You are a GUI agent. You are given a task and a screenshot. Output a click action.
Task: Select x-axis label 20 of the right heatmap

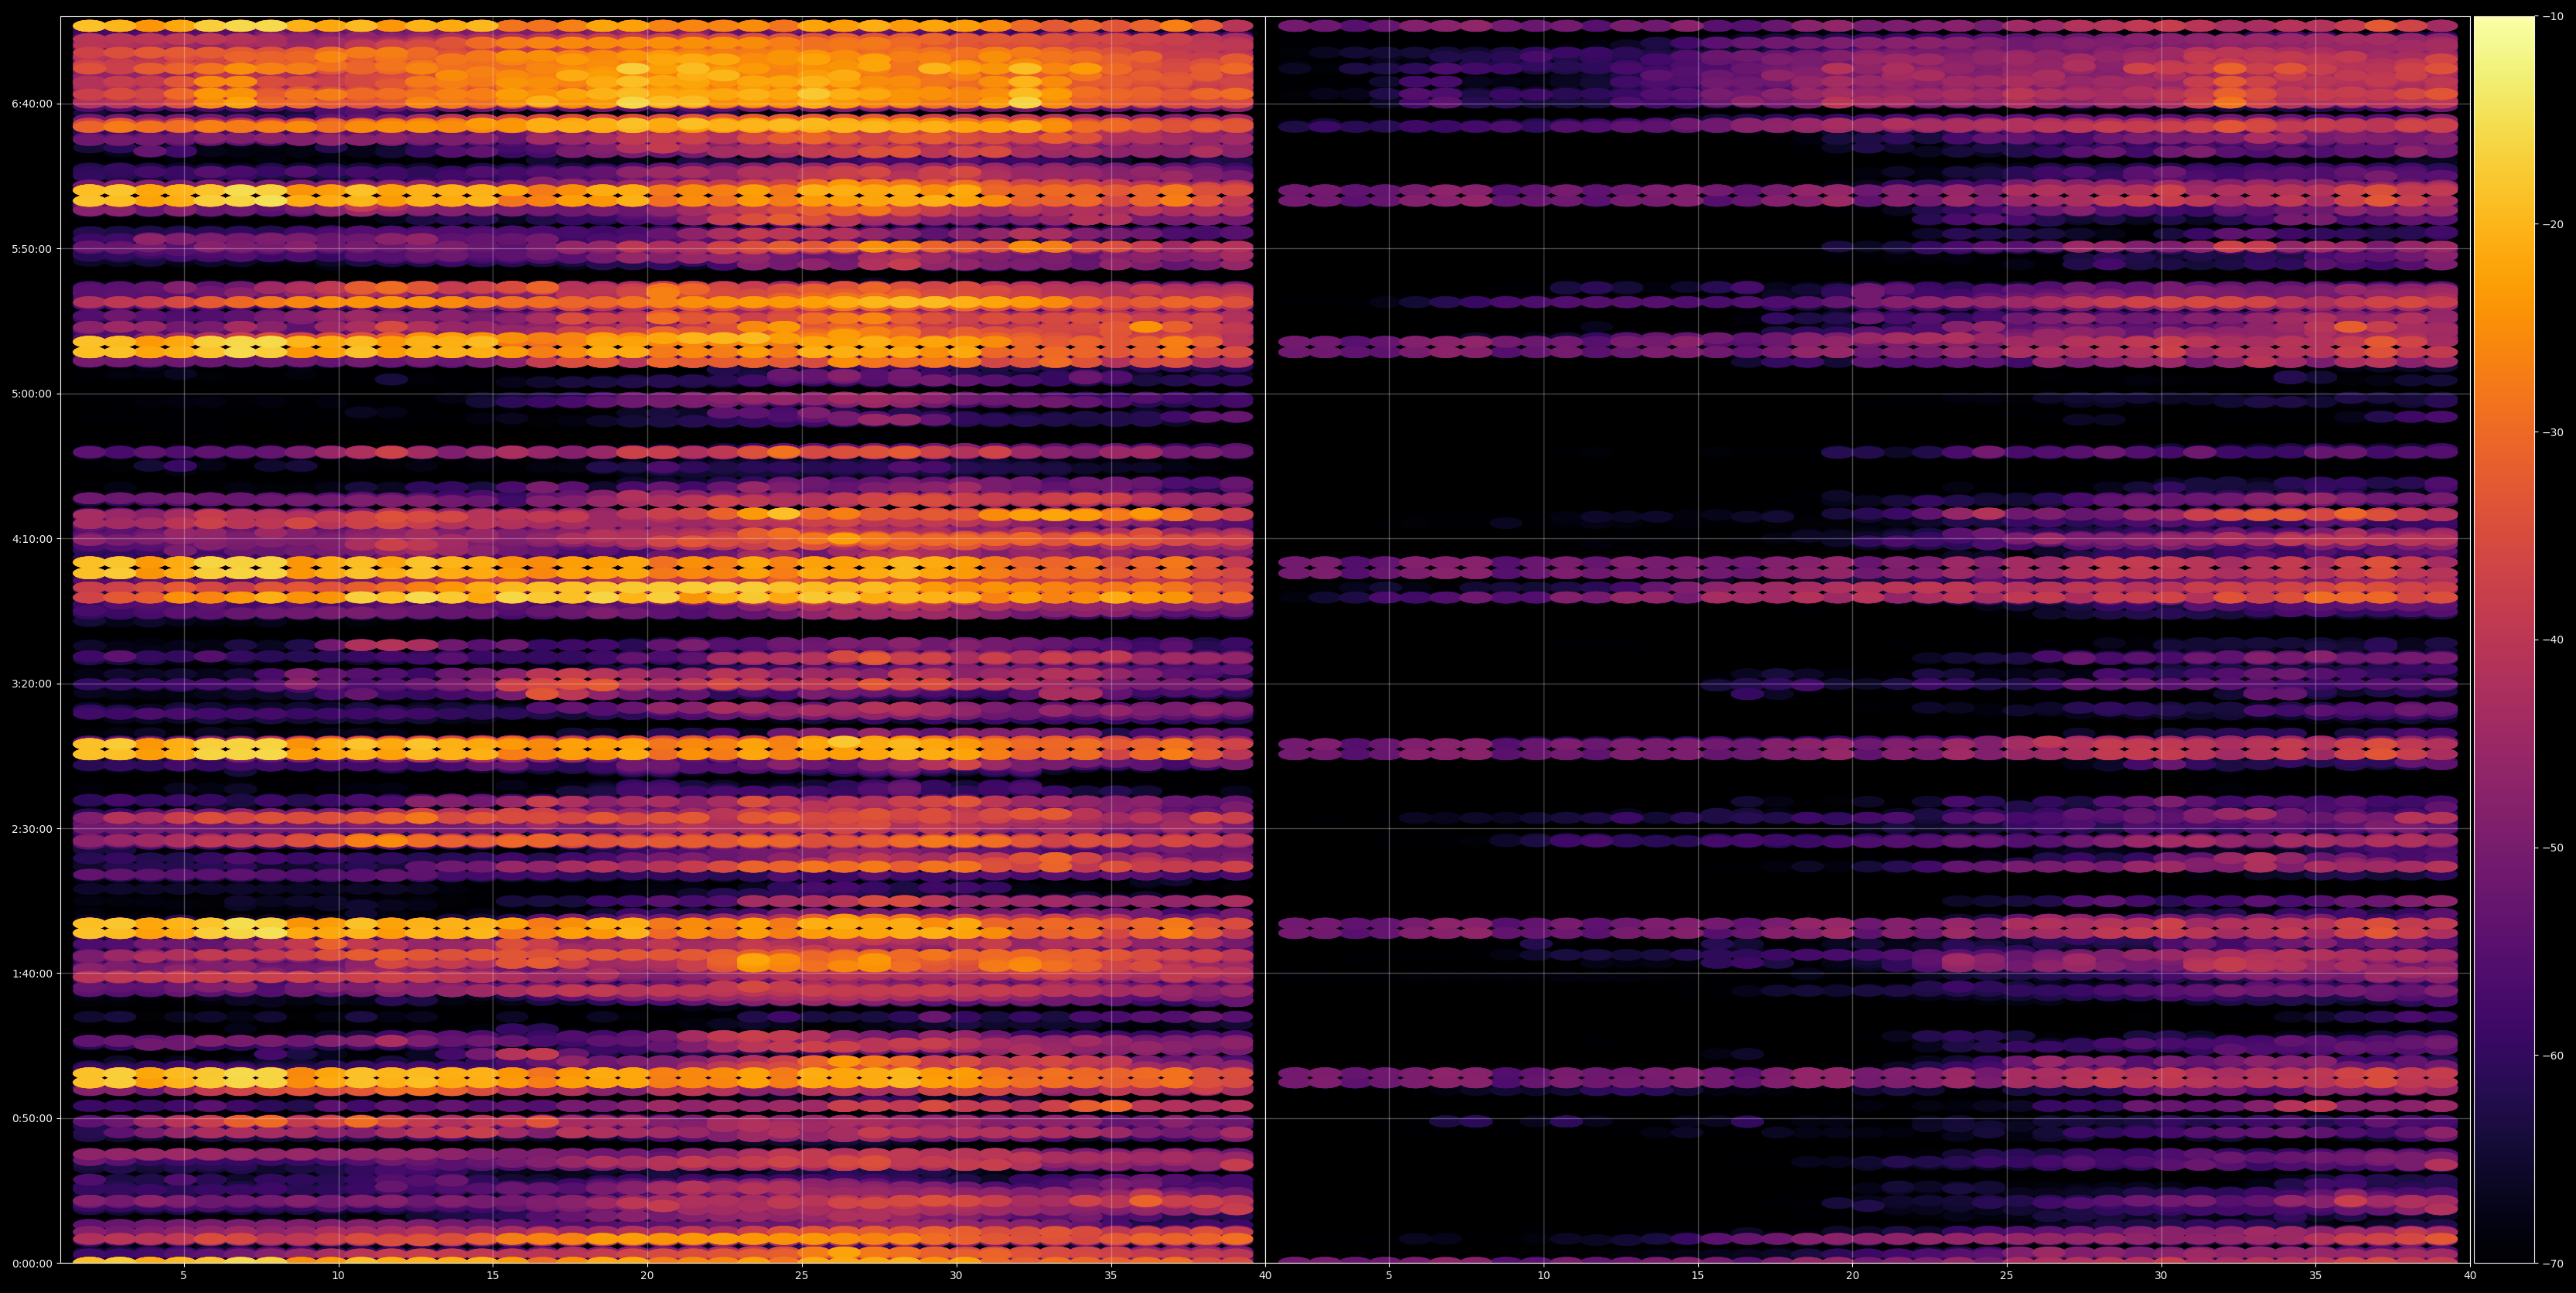point(1852,1276)
